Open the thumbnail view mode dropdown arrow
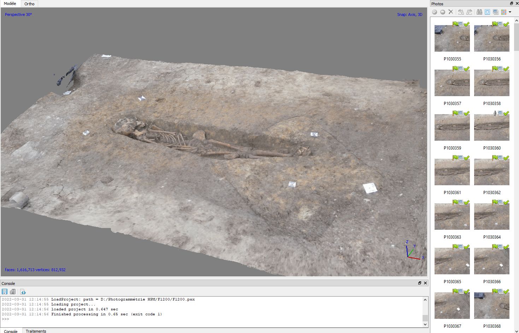This screenshot has width=519, height=333. coord(510,12)
